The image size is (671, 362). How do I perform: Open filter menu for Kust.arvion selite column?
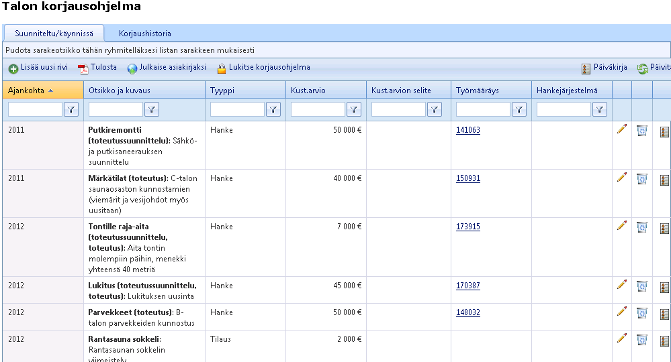coord(435,110)
